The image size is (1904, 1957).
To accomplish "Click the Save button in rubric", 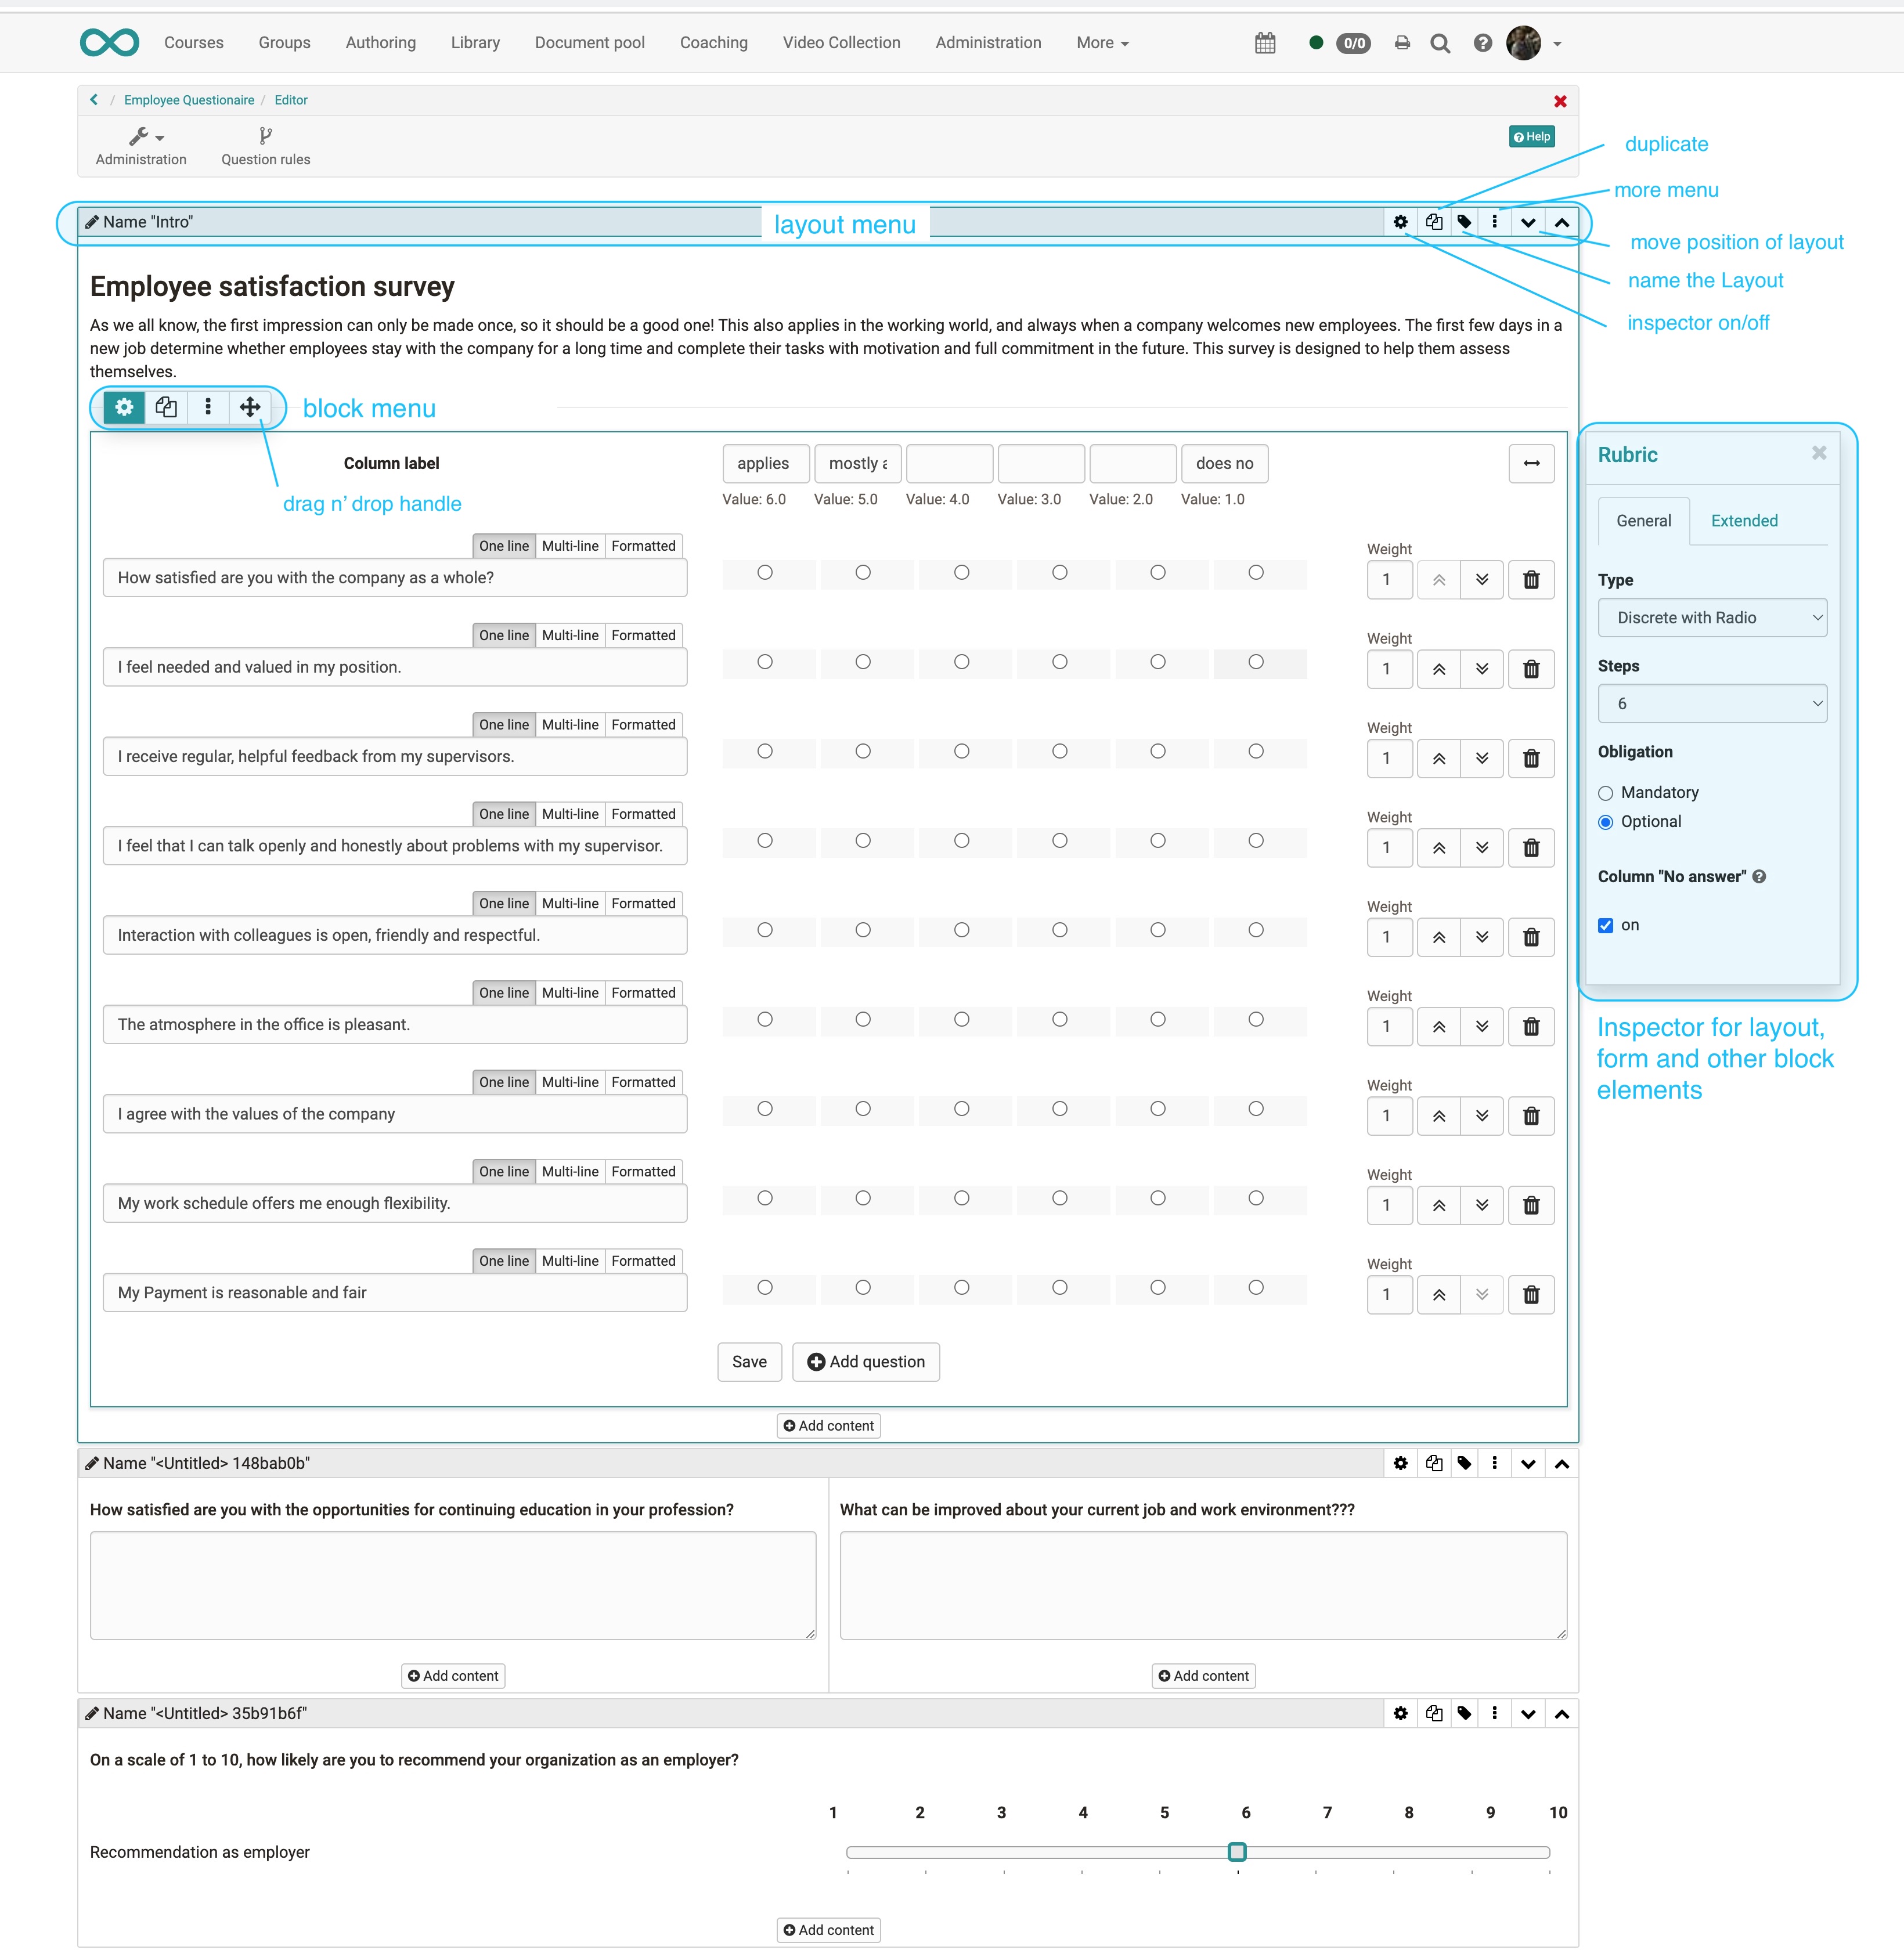I will tap(749, 1362).
